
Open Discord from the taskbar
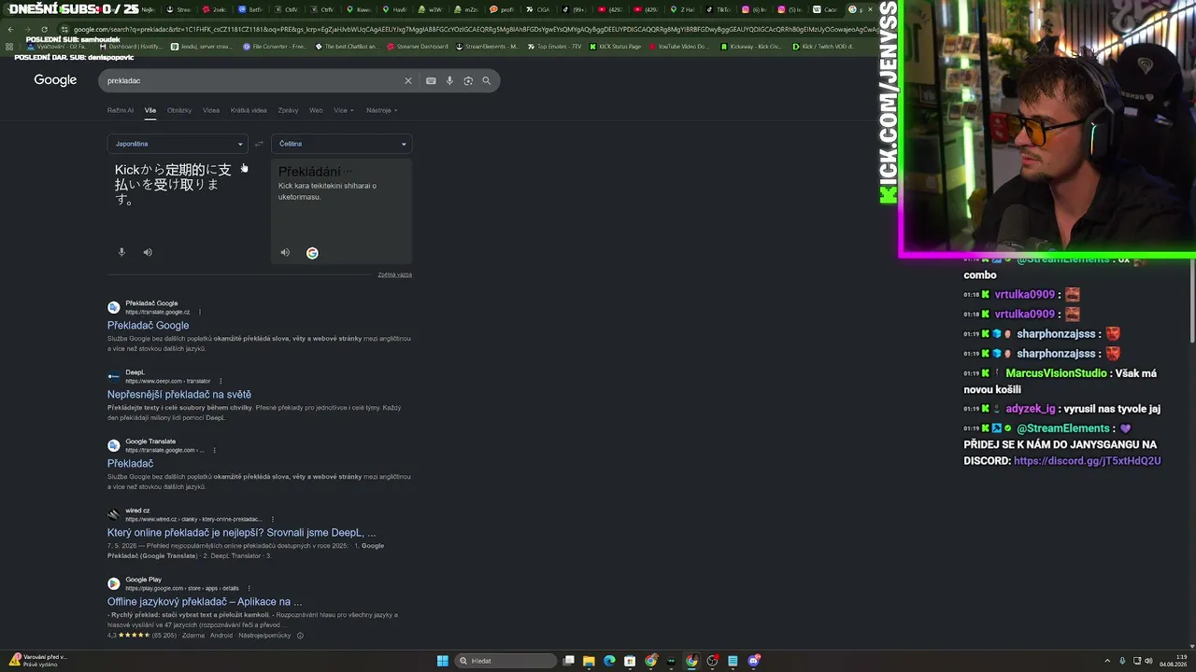753,661
